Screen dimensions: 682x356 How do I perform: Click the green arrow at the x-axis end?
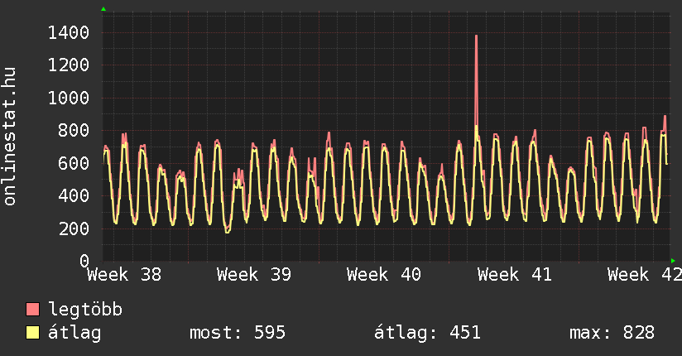point(673,261)
